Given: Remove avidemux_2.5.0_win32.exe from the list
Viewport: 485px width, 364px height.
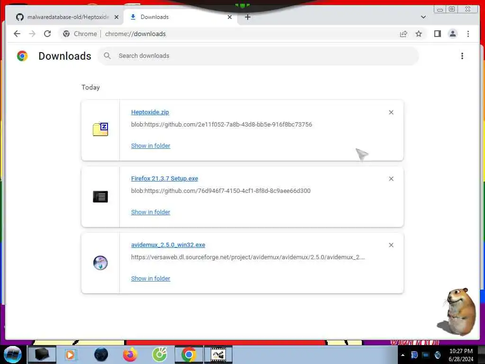Looking at the screenshot, I should (391, 245).
